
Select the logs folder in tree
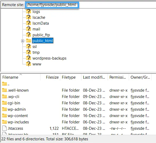[36, 12]
